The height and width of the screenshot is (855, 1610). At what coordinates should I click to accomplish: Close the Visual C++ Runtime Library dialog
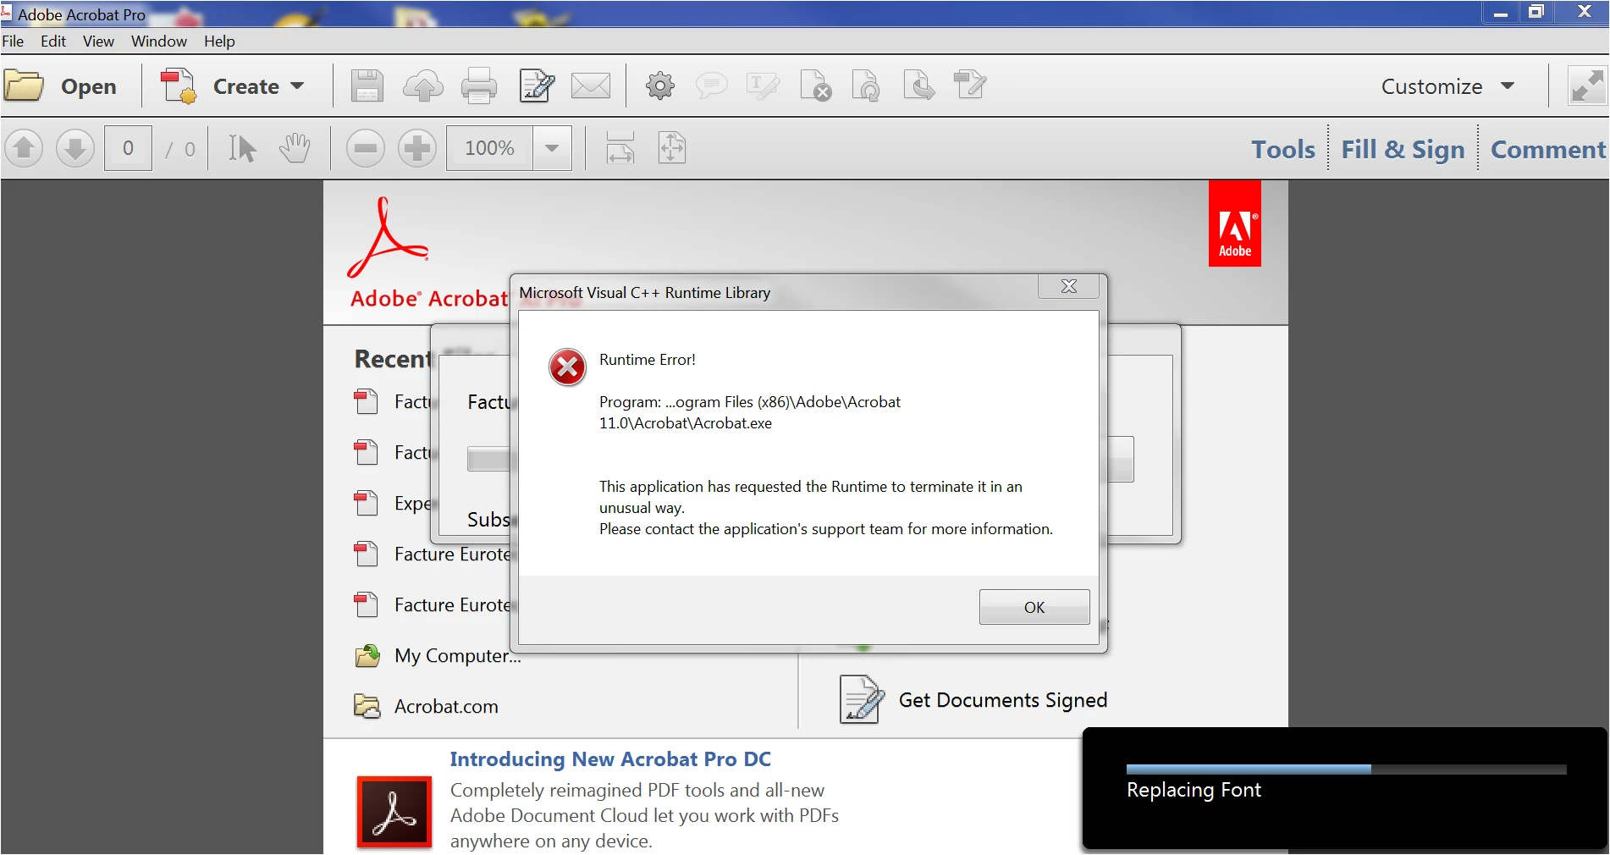click(1069, 286)
